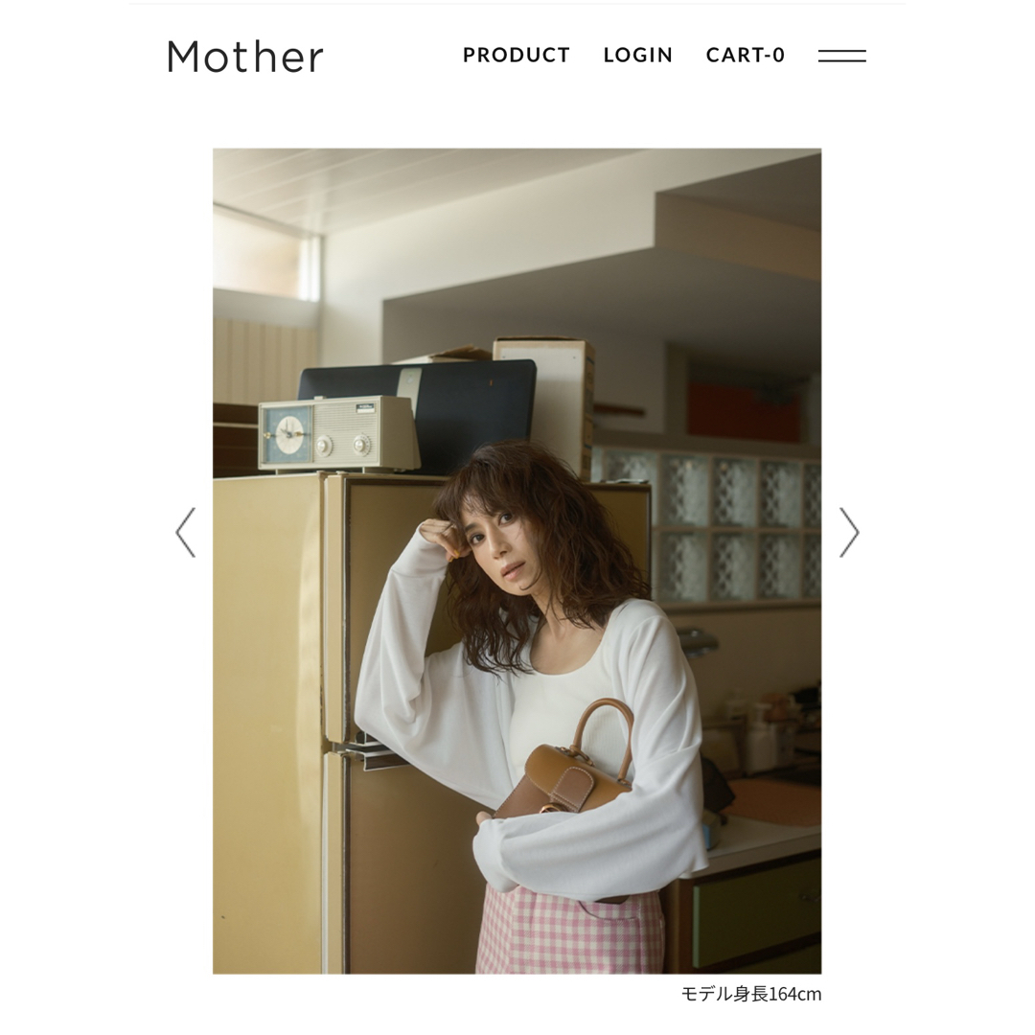
Task: Go home via the Mother logo
Action: coord(245,57)
